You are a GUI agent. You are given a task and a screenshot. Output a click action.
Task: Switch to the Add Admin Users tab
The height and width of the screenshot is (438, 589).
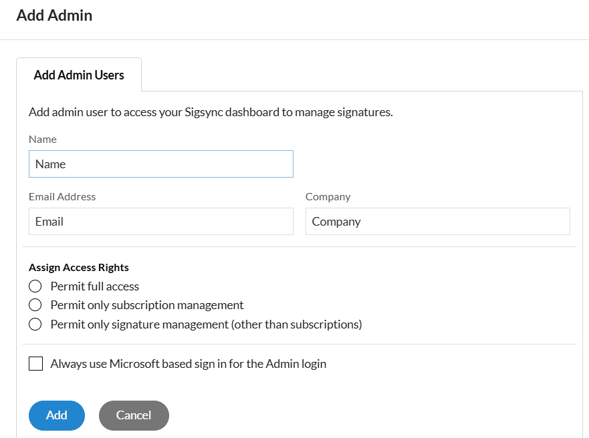[79, 75]
